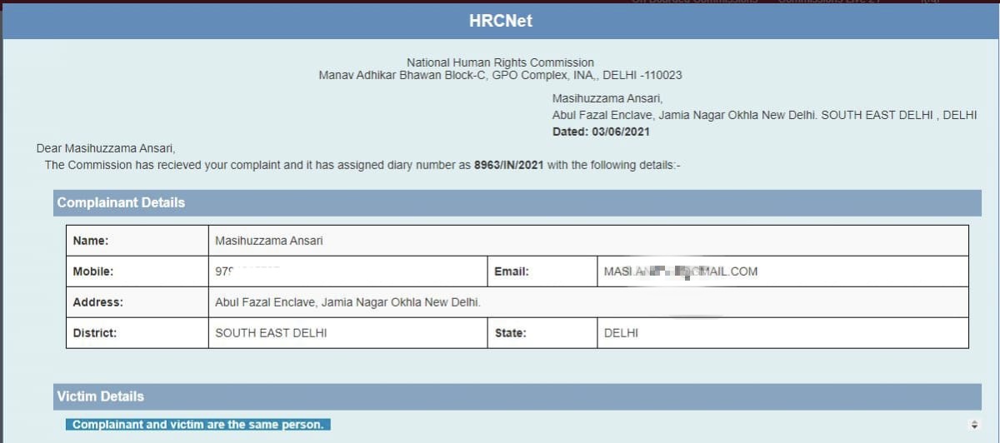The height and width of the screenshot is (443, 1000).
Task: Click the Dated: 03/06/2021 text
Action: coord(601,132)
